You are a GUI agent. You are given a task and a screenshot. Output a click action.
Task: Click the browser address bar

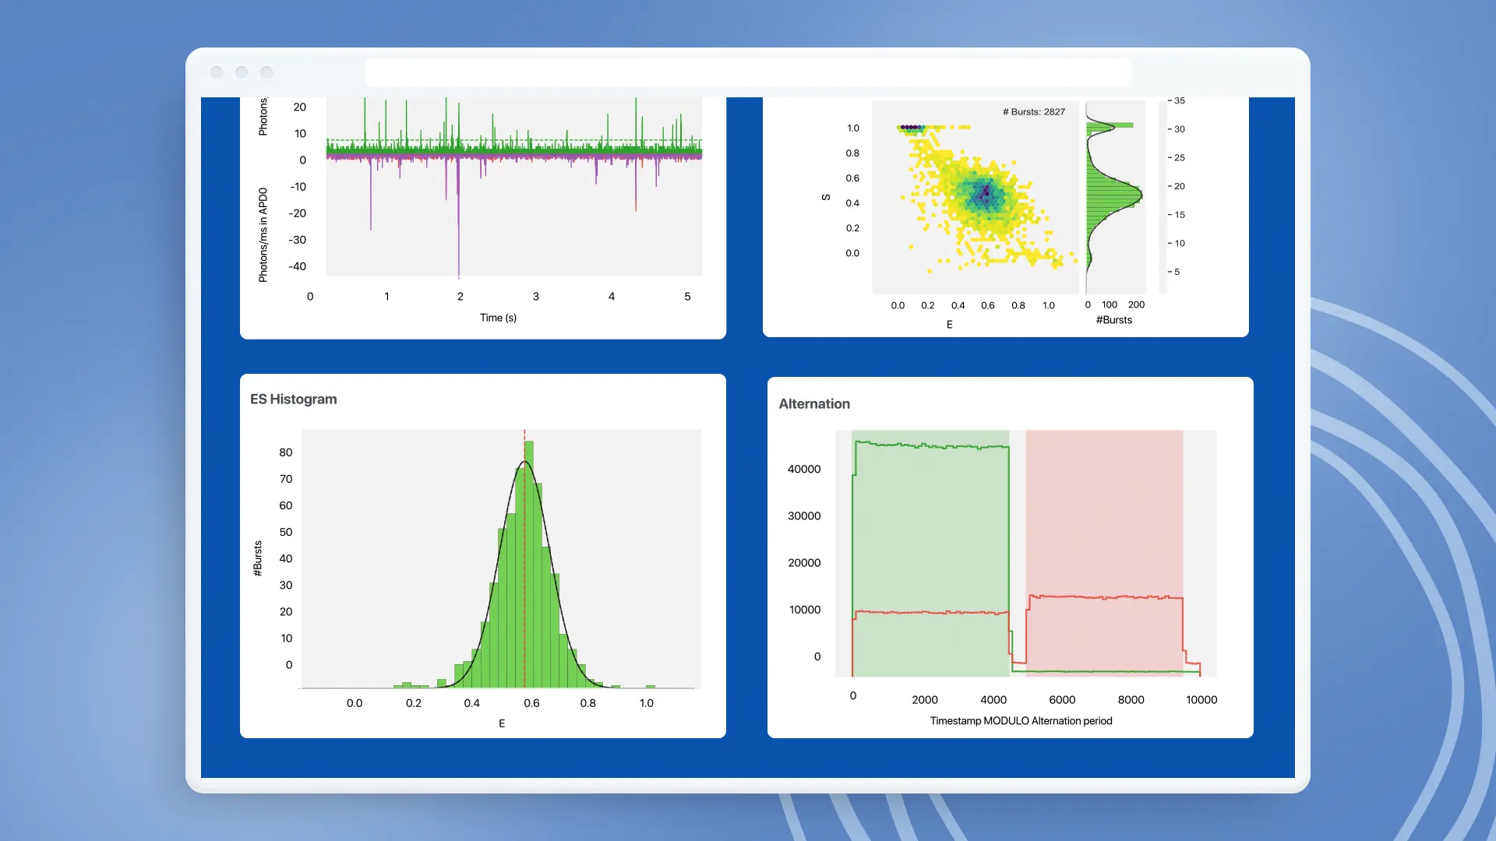click(x=748, y=71)
